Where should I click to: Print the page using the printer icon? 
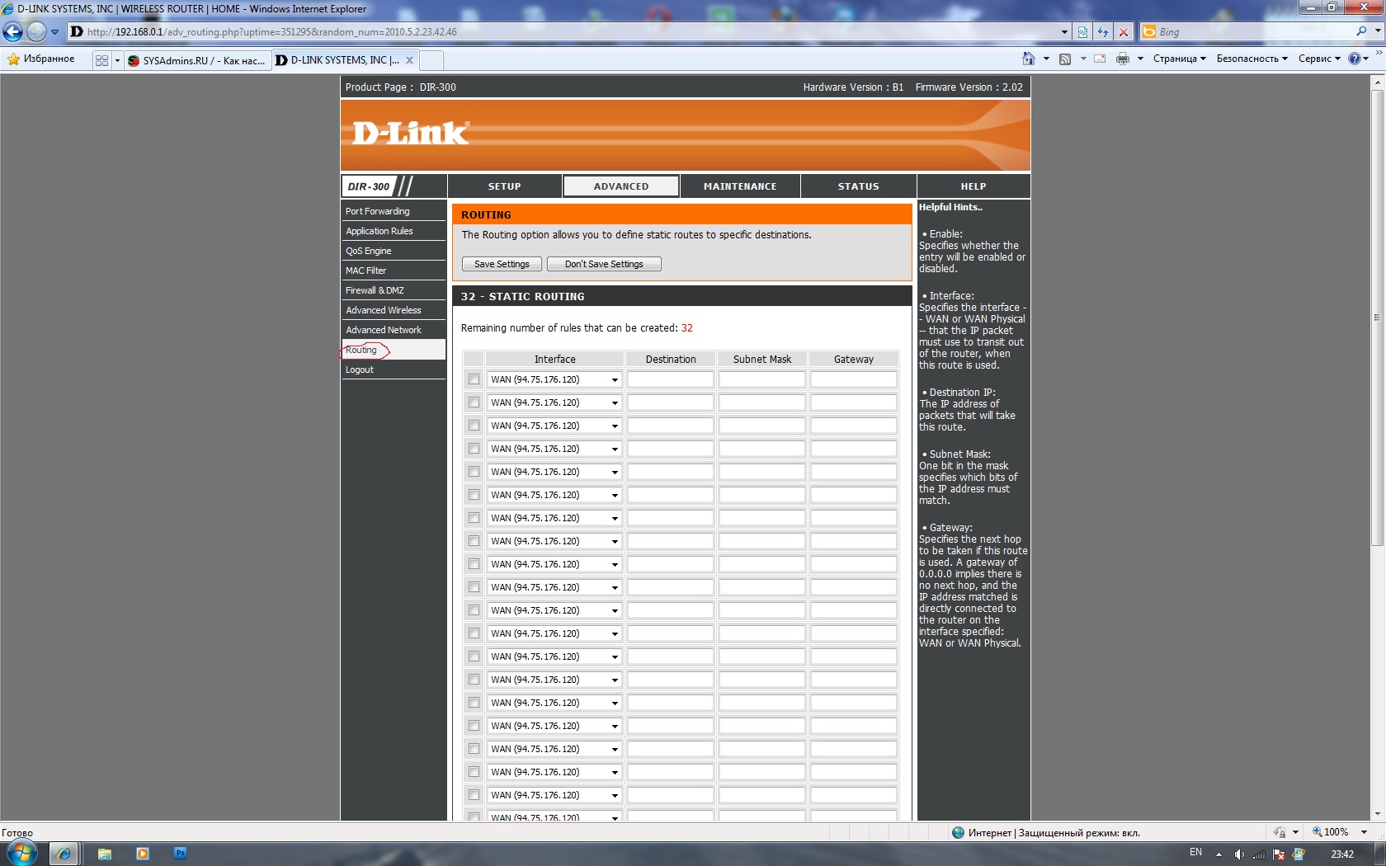coord(1123,59)
